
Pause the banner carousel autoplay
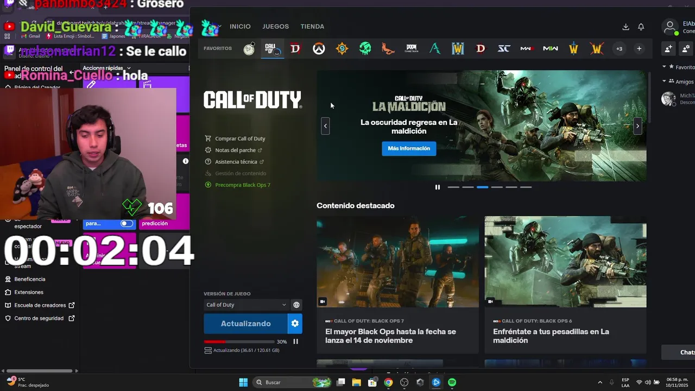coord(438,187)
